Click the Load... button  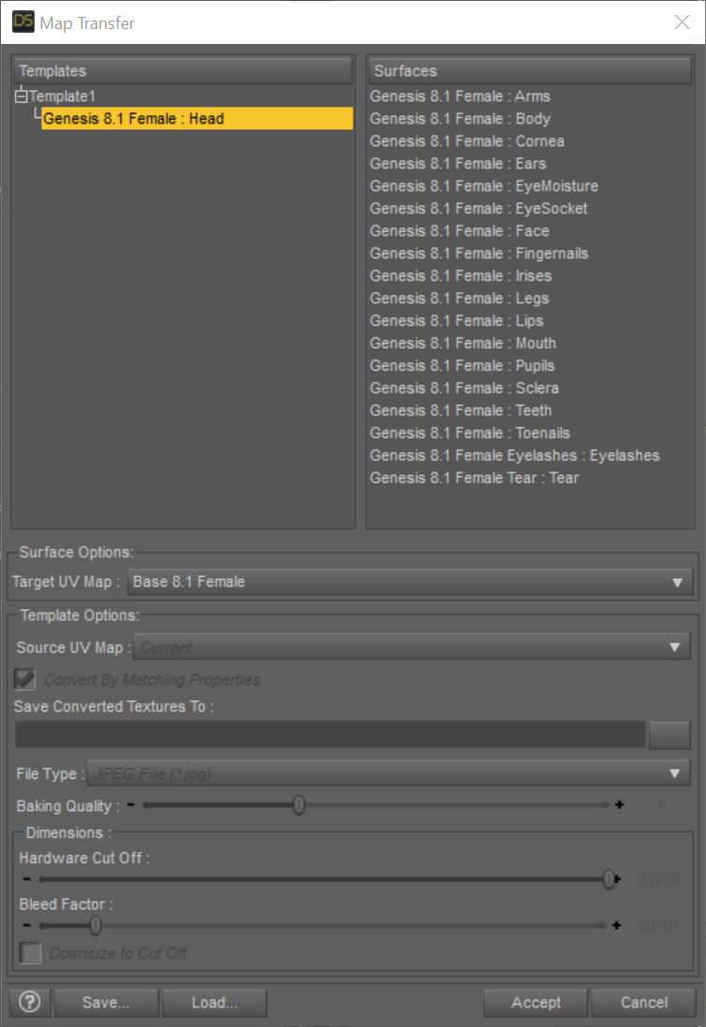tap(214, 1002)
